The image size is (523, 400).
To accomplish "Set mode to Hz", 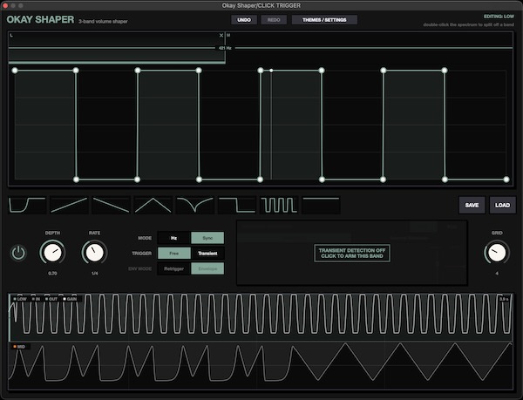I will click(x=173, y=238).
